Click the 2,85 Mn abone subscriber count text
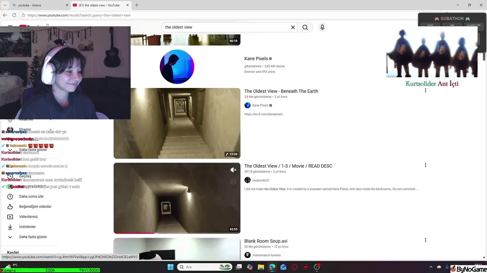The image size is (487, 273). 274,66
